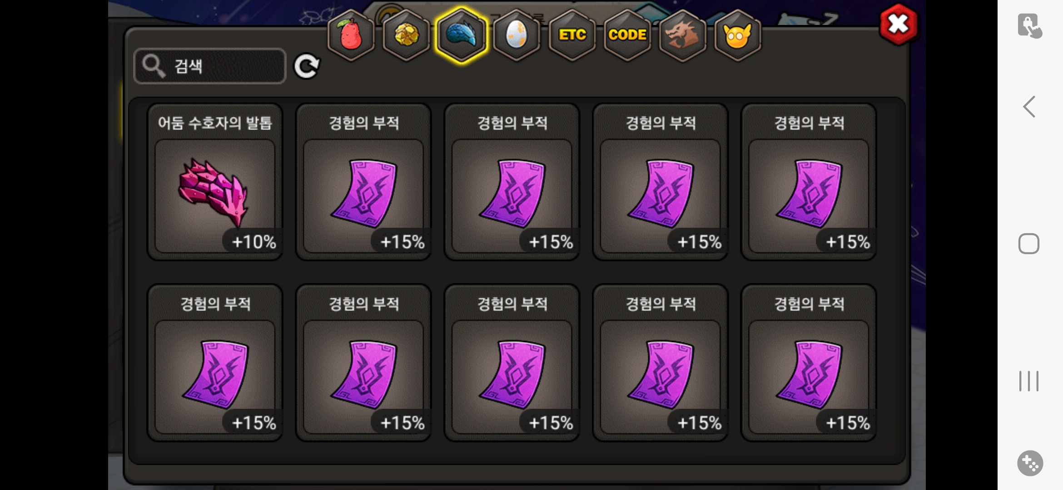Open the Android recent apps button
Image resolution: width=1063 pixels, height=490 pixels.
click(x=1029, y=381)
